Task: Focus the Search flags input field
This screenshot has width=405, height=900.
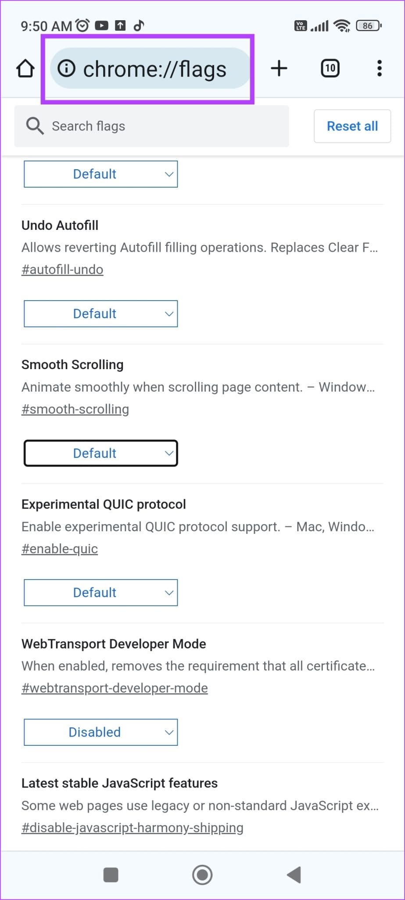Action: tap(167, 126)
